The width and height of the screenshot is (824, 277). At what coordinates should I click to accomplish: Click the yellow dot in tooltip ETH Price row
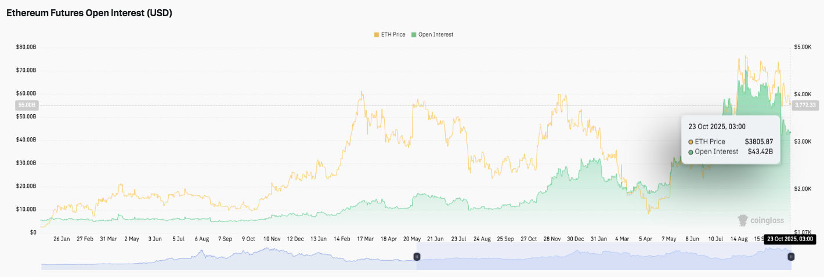pos(691,141)
